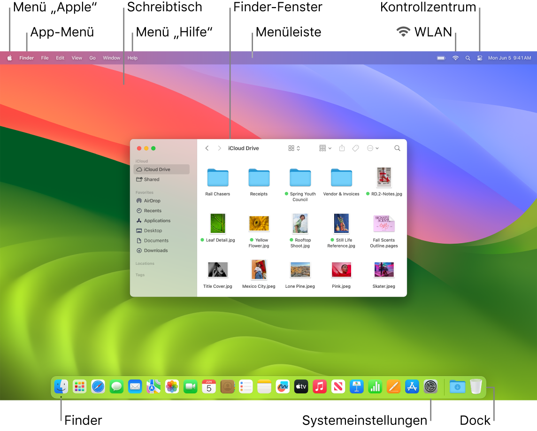This screenshot has width=537, height=431.
Task: Open the App Store from the Dock
Action: (412, 386)
